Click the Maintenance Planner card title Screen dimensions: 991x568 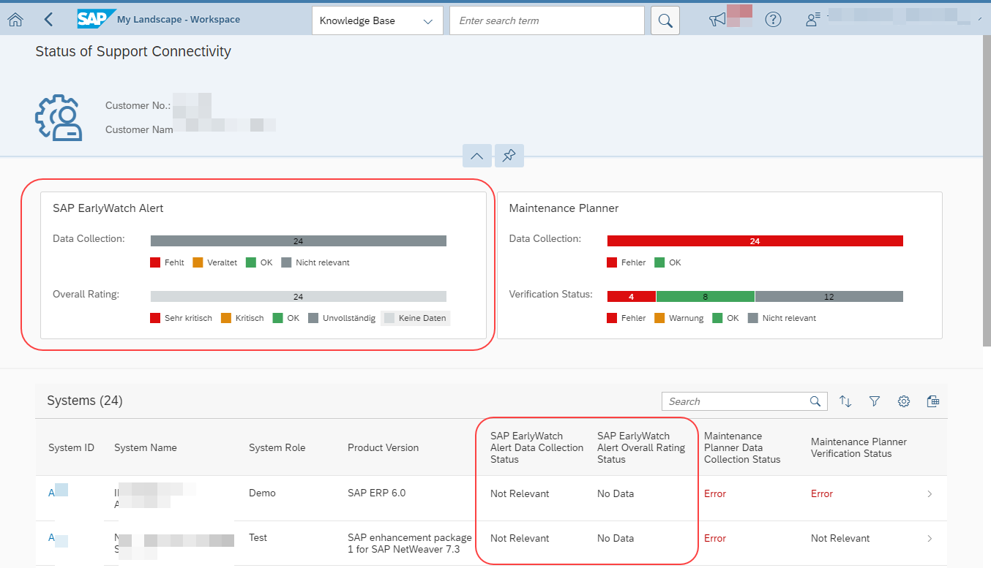(564, 208)
